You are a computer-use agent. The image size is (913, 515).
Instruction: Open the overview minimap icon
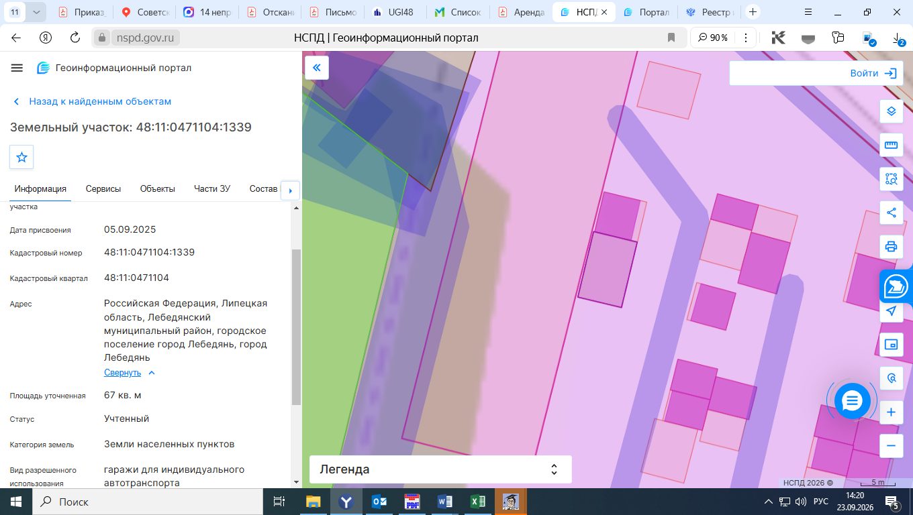pos(891,345)
